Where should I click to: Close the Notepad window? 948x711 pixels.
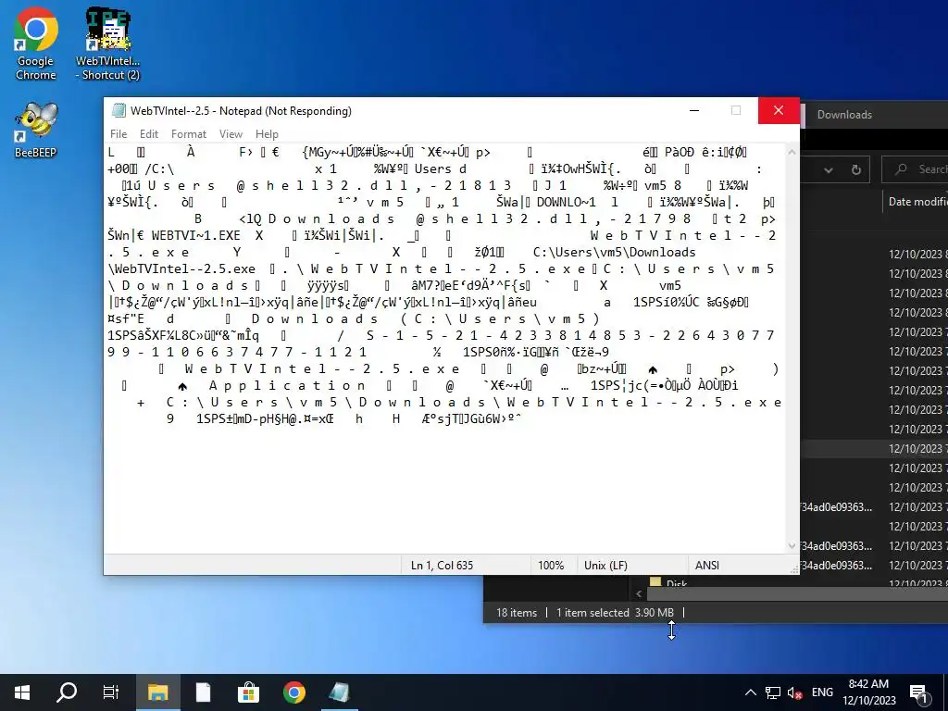click(x=779, y=111)
